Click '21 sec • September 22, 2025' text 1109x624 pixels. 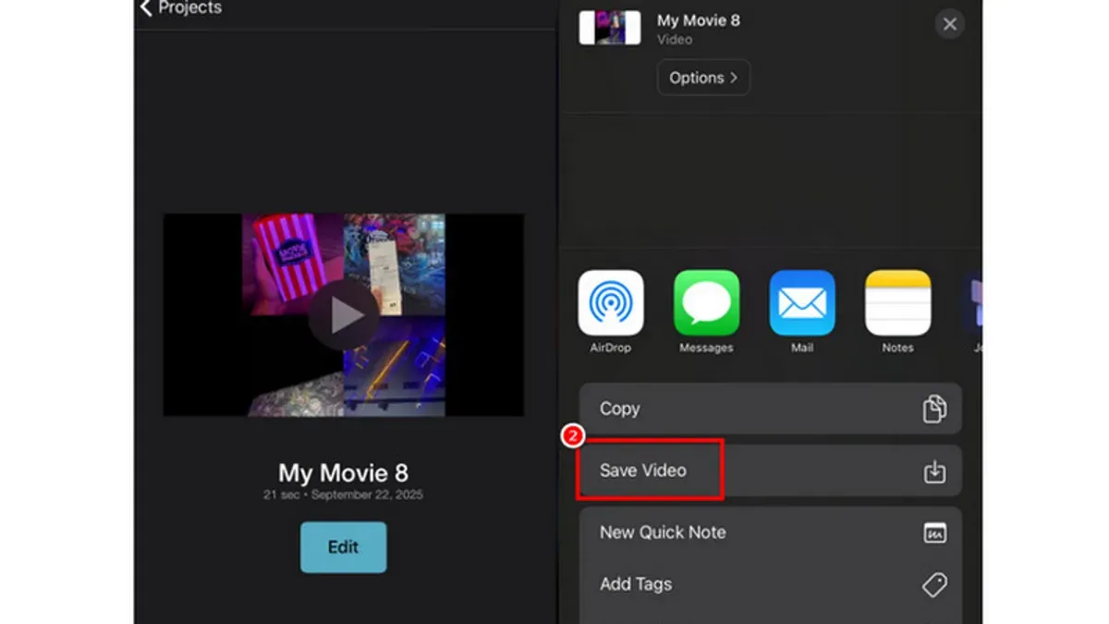click(x=343, y=496)
